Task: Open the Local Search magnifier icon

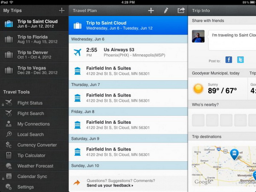Action: click(x=9, y=134)
